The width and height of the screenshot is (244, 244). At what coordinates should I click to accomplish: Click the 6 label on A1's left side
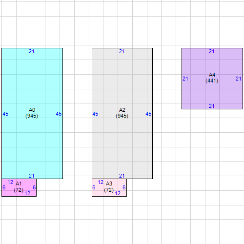4,187
